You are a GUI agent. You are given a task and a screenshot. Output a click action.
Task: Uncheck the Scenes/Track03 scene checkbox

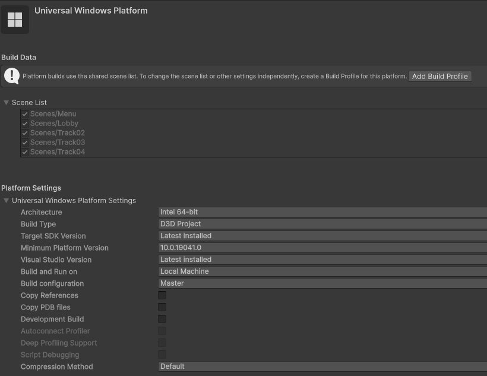pos(25,143)
